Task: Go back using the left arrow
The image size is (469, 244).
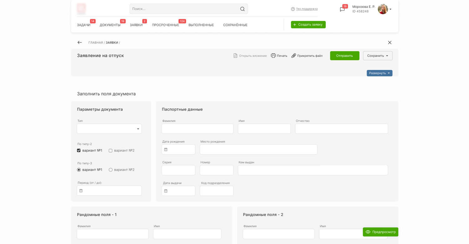Action: (x=80, y=42)
